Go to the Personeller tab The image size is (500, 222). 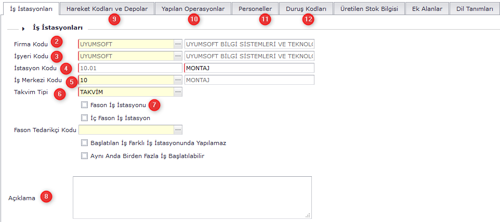255,9
